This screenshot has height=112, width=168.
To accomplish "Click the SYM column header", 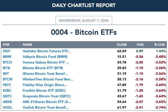I will coord(6,45).
